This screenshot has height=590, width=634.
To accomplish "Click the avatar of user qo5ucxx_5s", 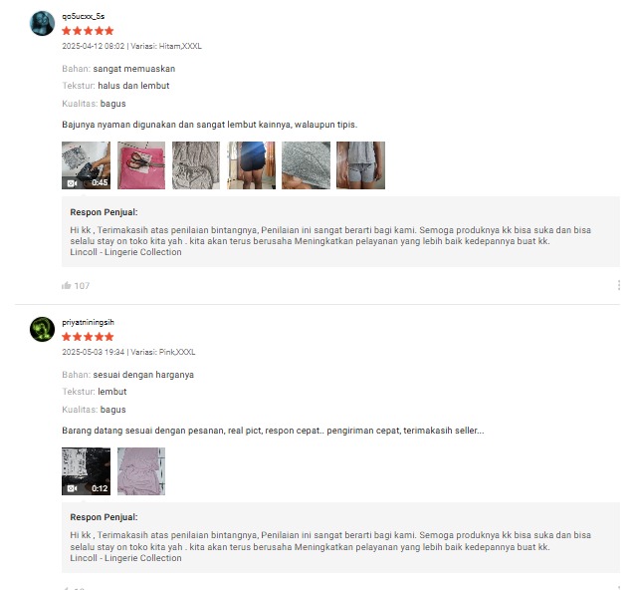I will (42, 23).
